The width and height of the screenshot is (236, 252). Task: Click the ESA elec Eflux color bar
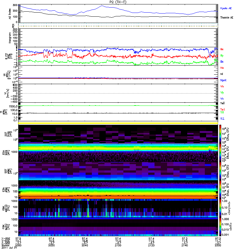(220, 190)
